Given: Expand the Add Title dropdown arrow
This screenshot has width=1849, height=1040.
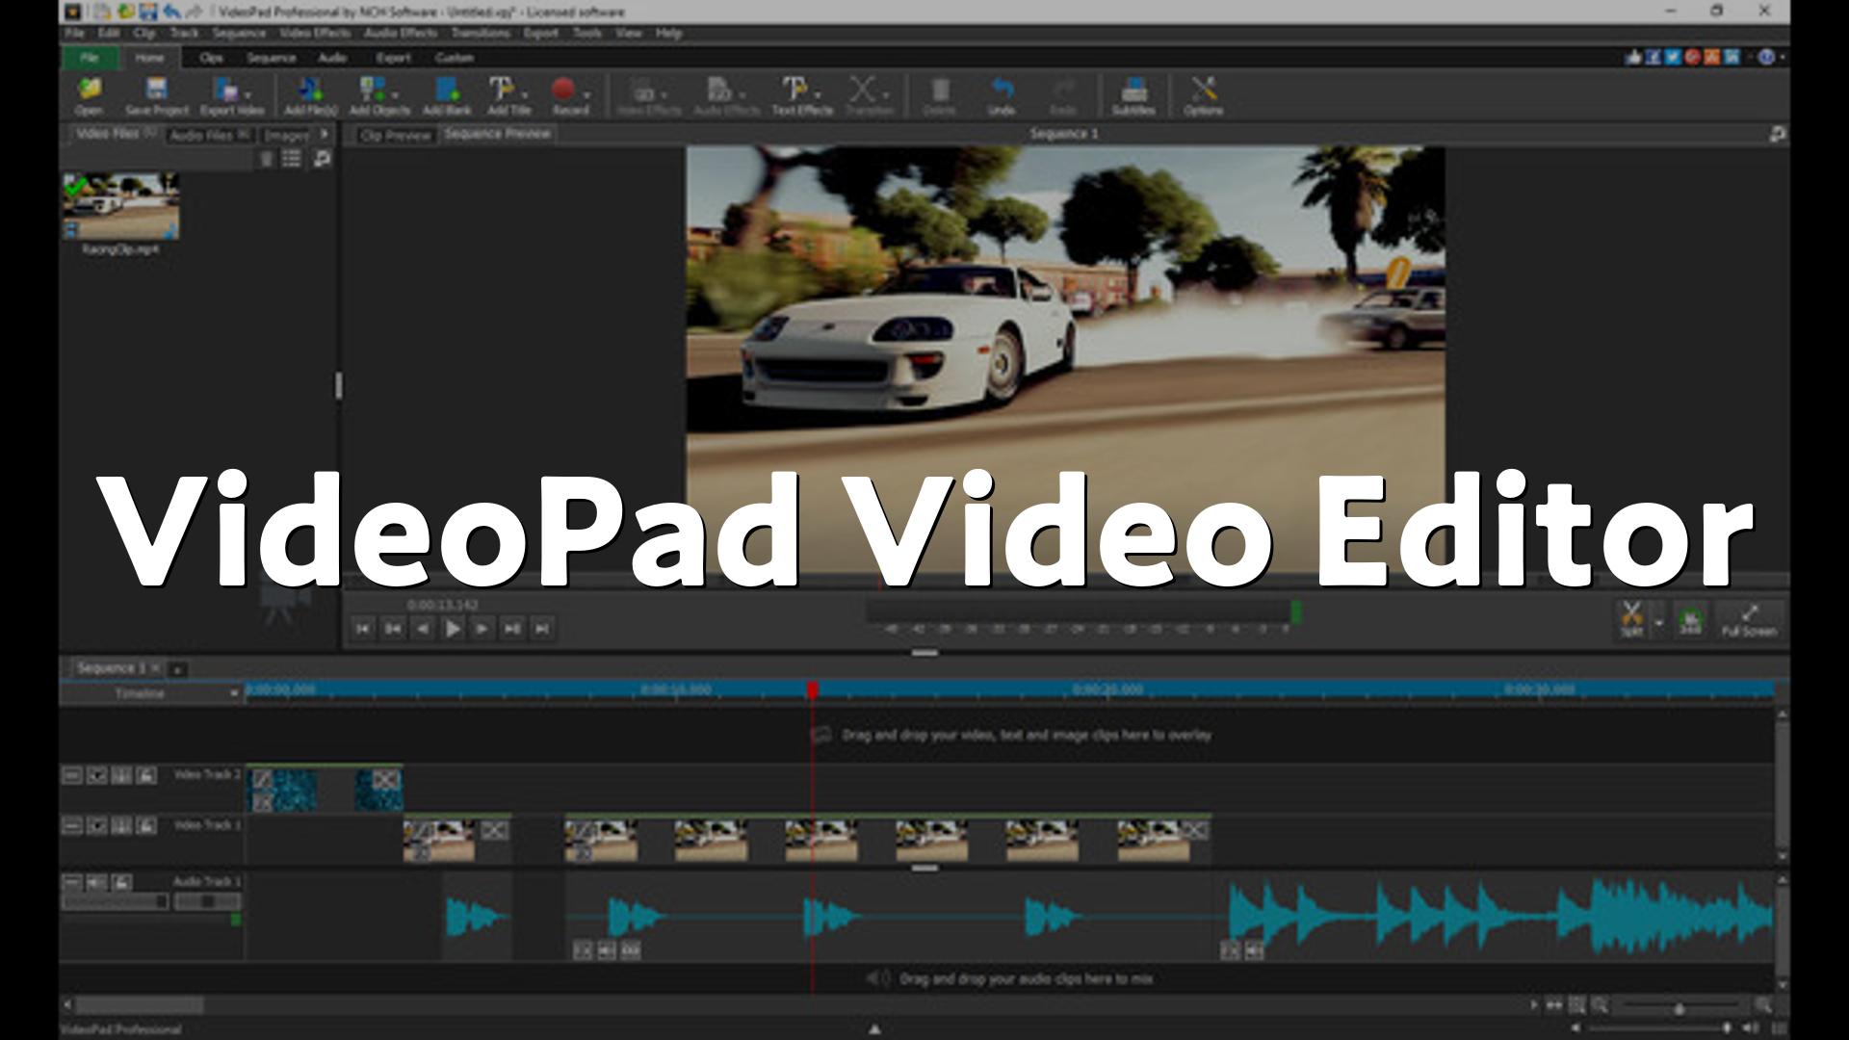Looking at the screenshot, I should click(x=525, y=94).
